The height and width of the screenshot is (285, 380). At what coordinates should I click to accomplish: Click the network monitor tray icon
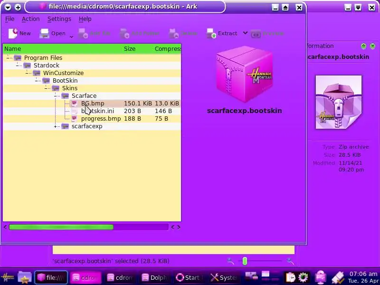(321, 277)
